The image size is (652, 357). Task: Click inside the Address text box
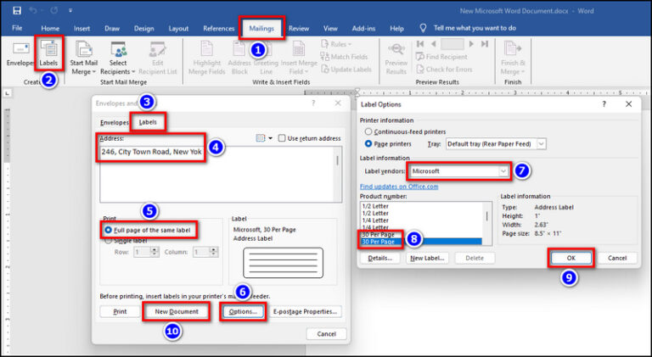[221, 174]
